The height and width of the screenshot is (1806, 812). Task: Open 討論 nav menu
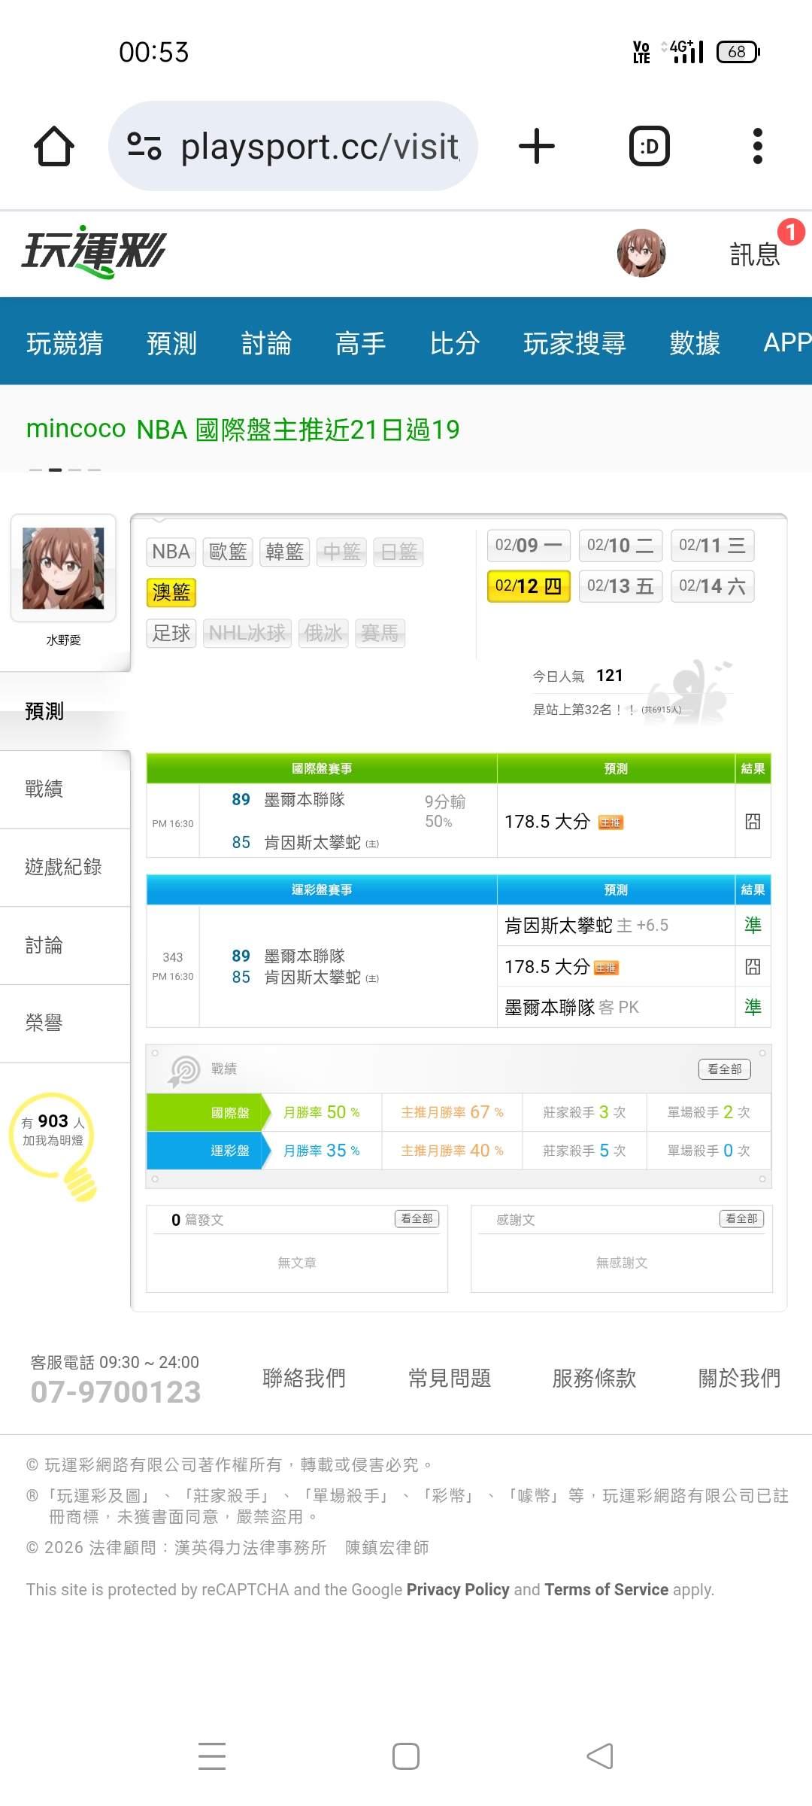[266, 343]
